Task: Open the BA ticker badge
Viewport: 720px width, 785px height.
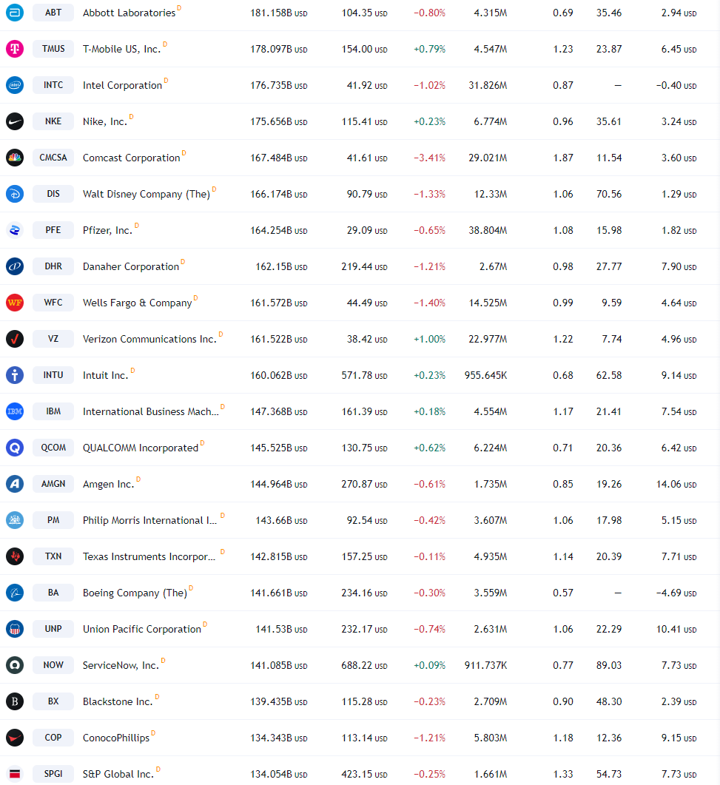Action: [x=53, y=593]
